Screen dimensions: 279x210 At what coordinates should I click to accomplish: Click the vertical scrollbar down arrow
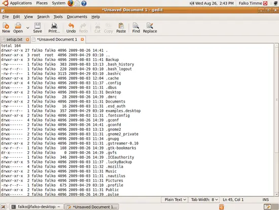(276, 194)
